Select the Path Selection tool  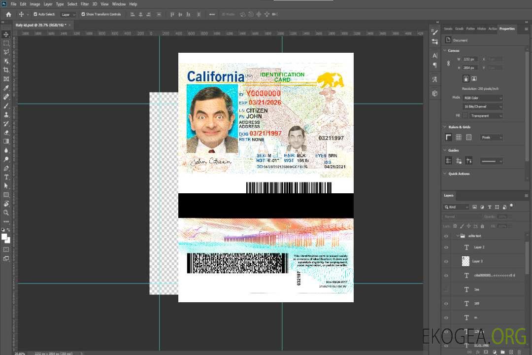pyautogui.click(x=6, y=186)
